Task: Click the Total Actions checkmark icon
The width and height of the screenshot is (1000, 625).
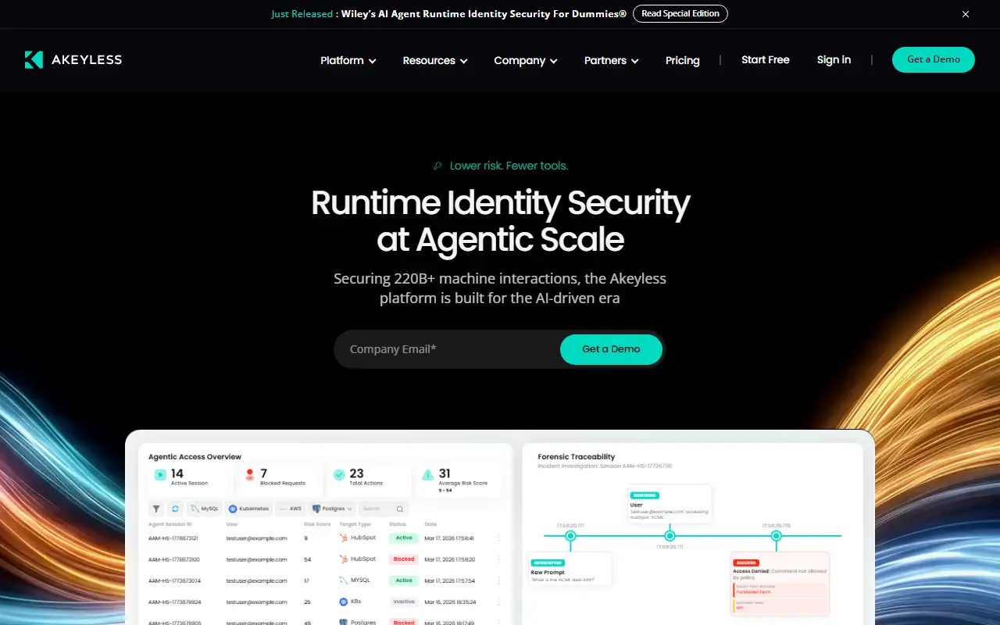Action: coord(339,474)
